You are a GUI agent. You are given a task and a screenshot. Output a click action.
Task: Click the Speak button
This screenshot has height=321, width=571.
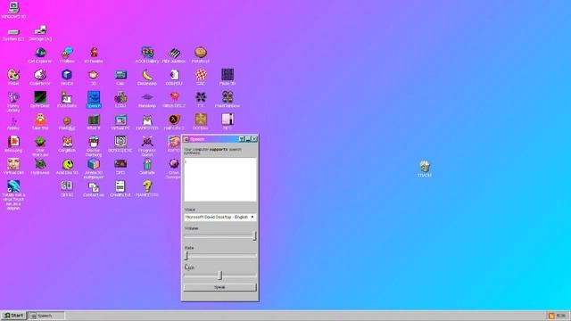click(x=220, y=287)
